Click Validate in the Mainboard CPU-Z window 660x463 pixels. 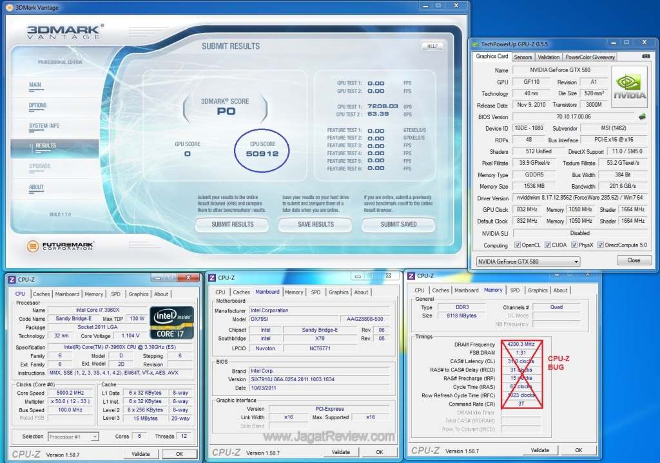341,452
